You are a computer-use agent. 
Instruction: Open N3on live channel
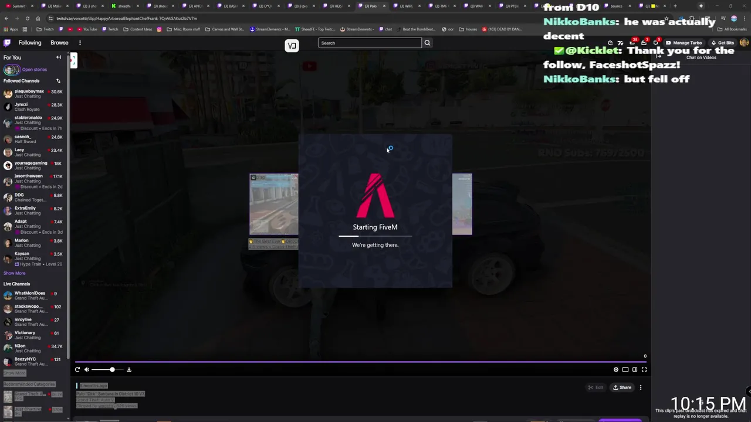[33, 348]
